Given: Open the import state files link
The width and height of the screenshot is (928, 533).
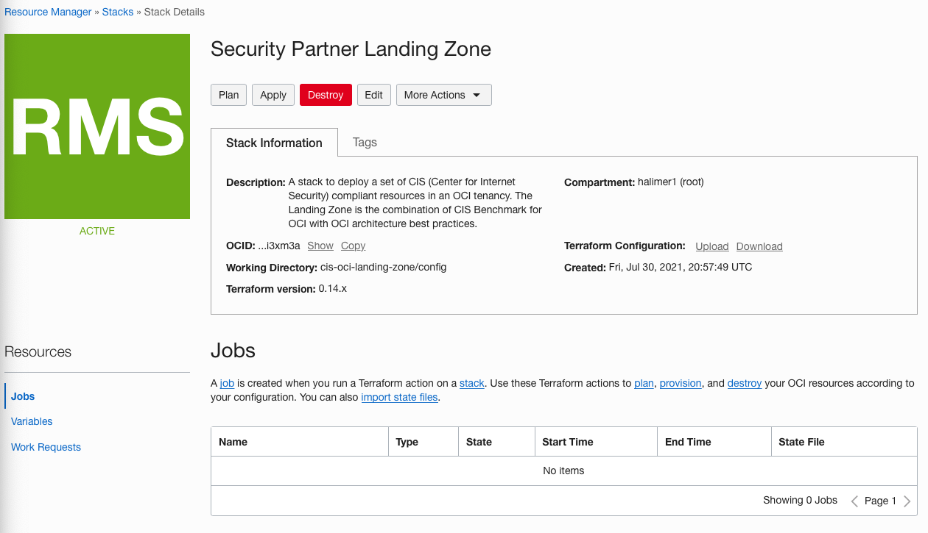Looking at the screenshot, I should (x=399, y=397).
